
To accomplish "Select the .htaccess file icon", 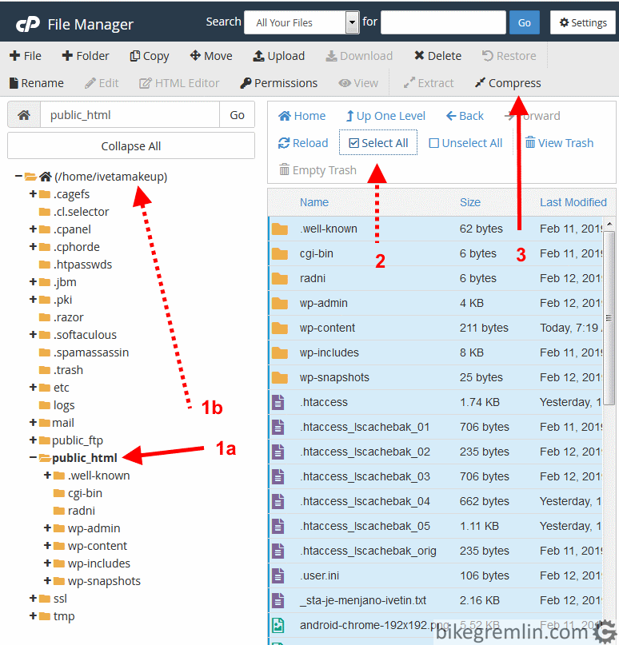I will 278,402.
